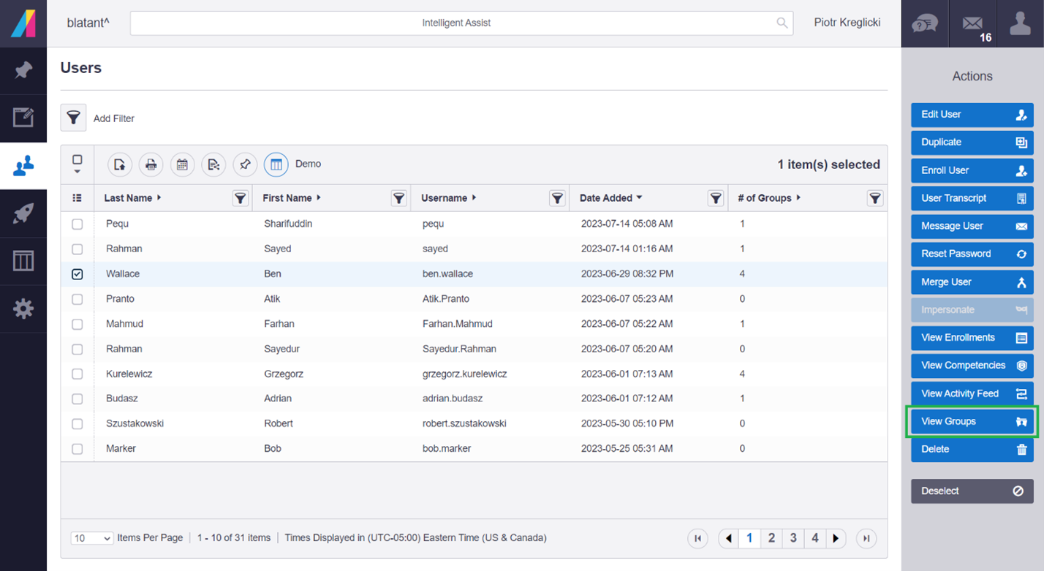Click the pin toolbar icon

click(x=245, y=165)
